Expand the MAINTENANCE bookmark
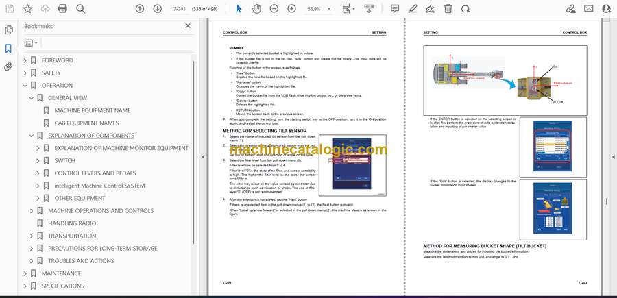The width and height of the screenshot is (617, 298). tap(25, 273)
